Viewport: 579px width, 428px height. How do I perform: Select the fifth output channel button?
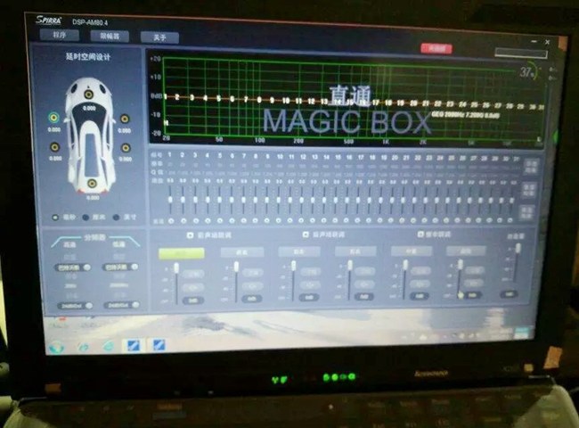tap(412, 251)
